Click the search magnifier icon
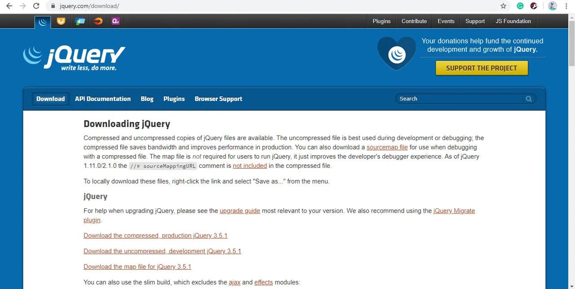This screenshot has width=575, height=289. [529, 99]
